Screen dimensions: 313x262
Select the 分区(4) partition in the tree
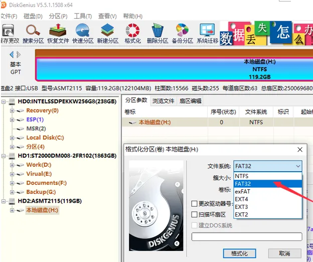35,147
